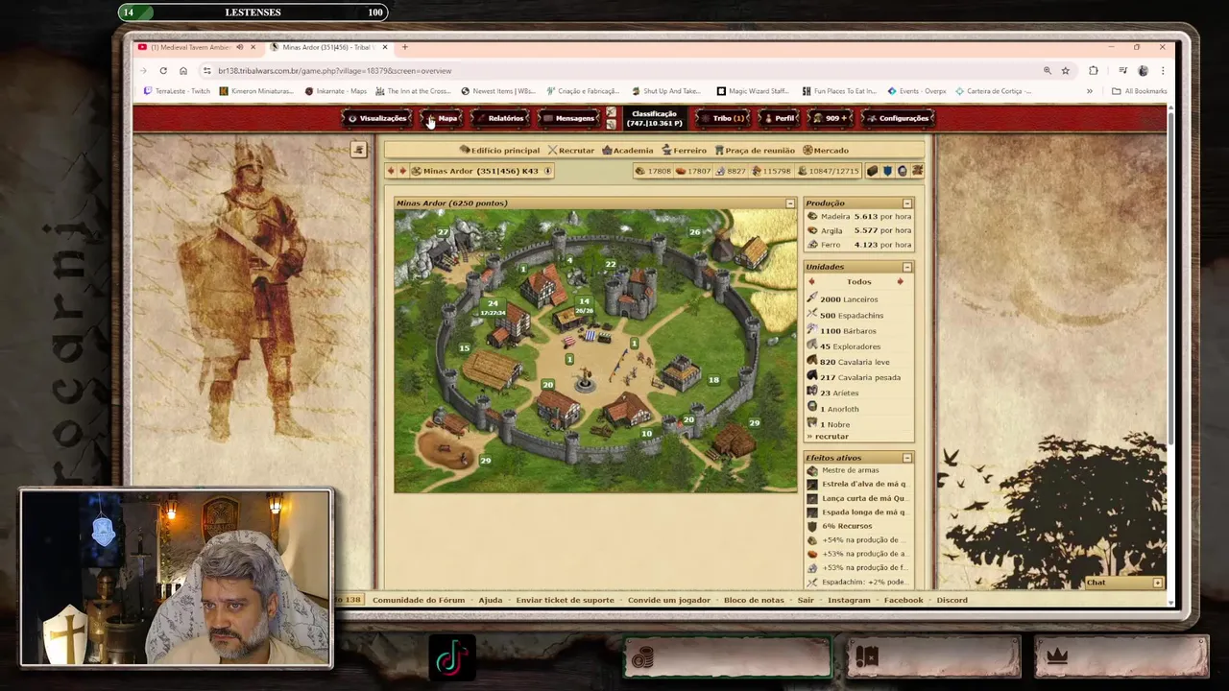Screen dimensions: 1229x691
Task: Open the Perfil menu
Action: click(780, 118)
